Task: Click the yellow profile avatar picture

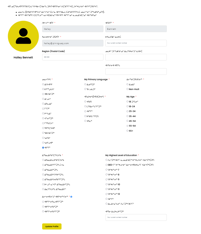Action: point(23,36)
